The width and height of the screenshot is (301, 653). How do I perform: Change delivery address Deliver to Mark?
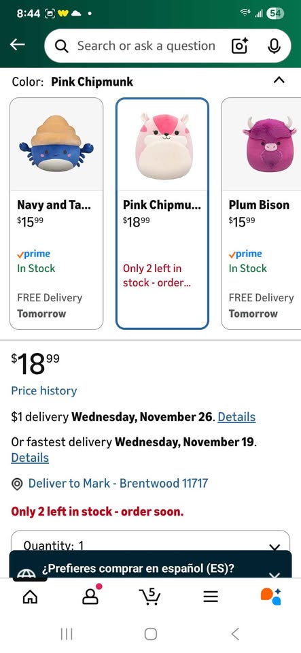click(110, 484)
